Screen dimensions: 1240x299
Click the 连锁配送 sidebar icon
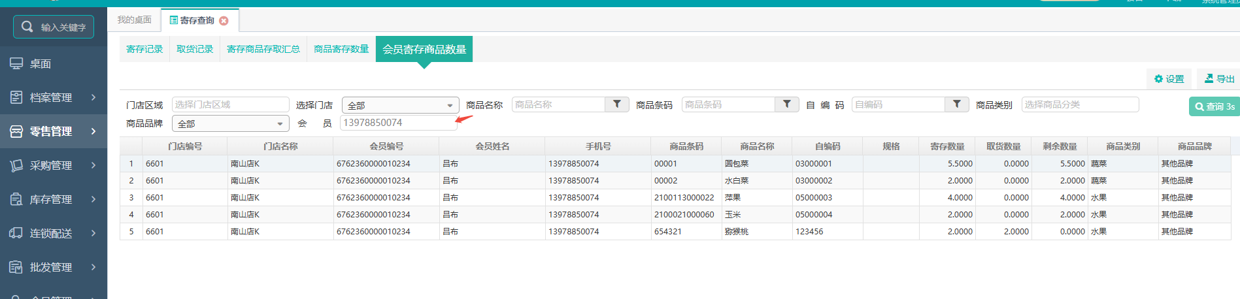pos(16,233)
